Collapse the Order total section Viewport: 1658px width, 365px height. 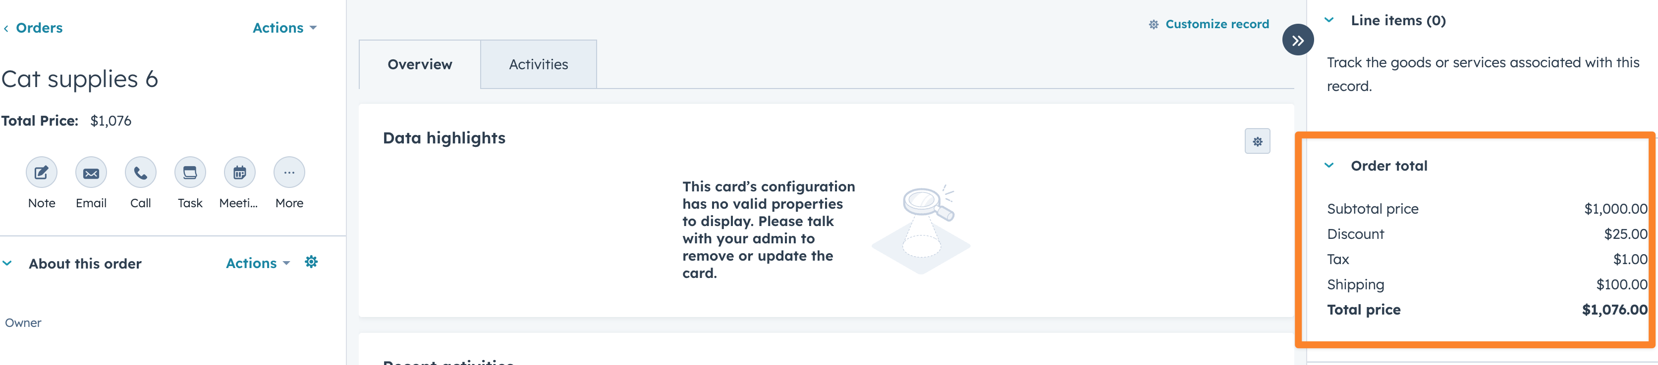coord(1328,165)
